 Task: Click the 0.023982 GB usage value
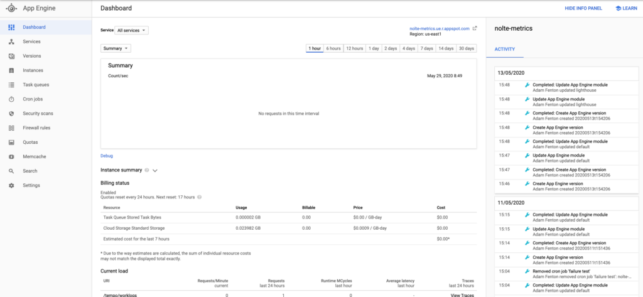[x=249, y=228]
